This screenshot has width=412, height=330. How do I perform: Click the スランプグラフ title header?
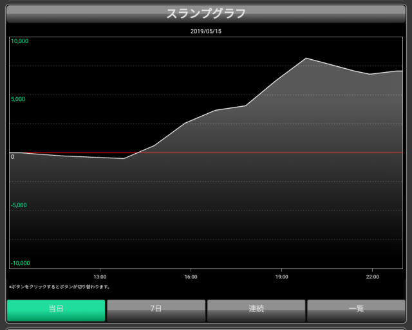(206, 13)
